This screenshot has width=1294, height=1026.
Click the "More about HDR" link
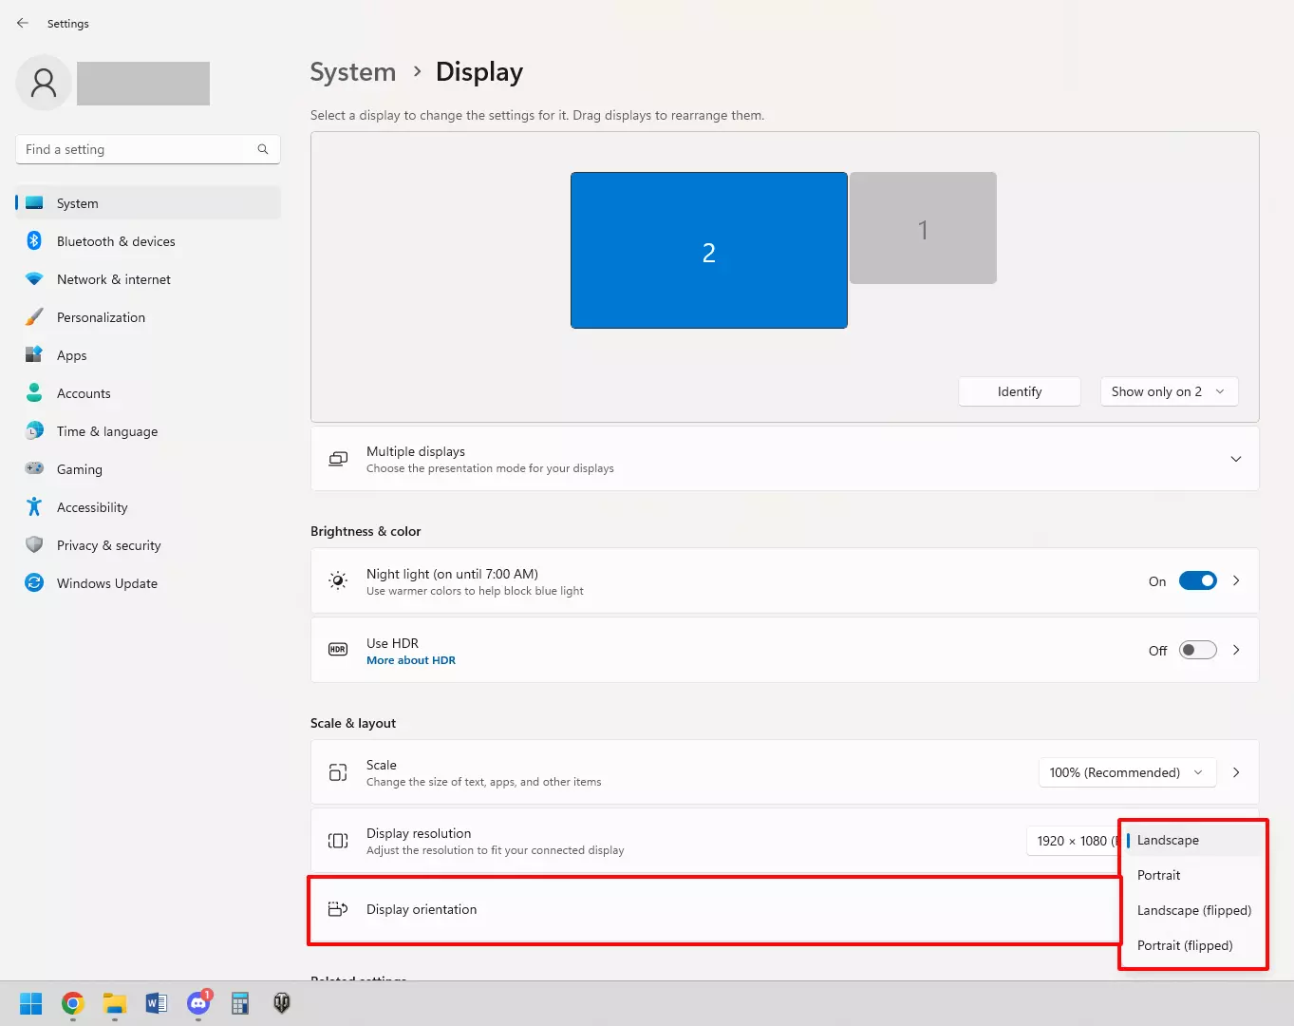[410, 659]
